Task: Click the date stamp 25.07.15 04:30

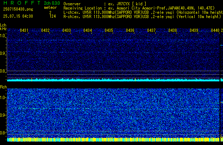Action: coord(18,16)
